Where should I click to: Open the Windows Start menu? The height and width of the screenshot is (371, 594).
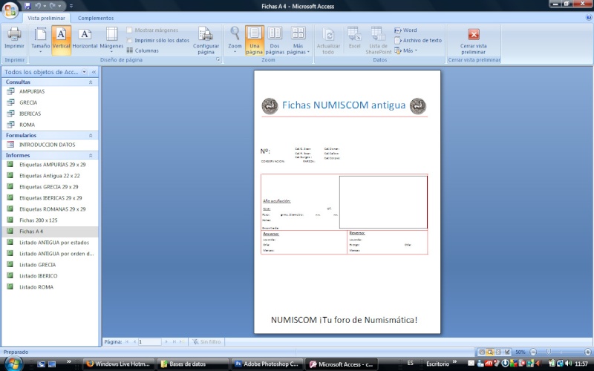[13, 364]
